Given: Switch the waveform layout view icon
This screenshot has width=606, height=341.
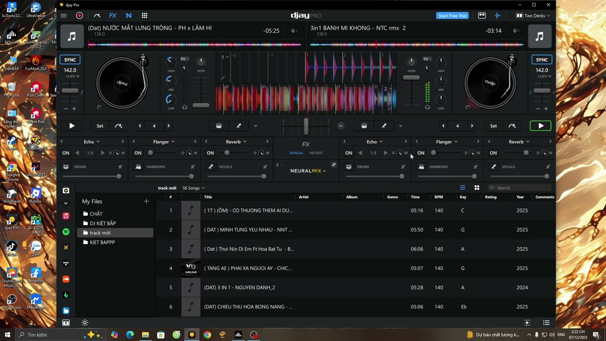Looking at the screenshot, I should click(x=482, y=16).
